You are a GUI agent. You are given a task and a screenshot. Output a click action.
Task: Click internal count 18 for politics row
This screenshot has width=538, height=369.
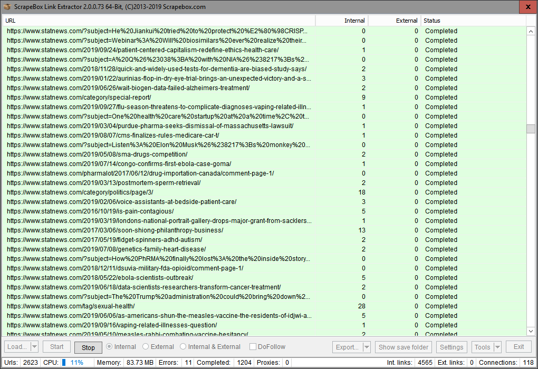point(362,192)
